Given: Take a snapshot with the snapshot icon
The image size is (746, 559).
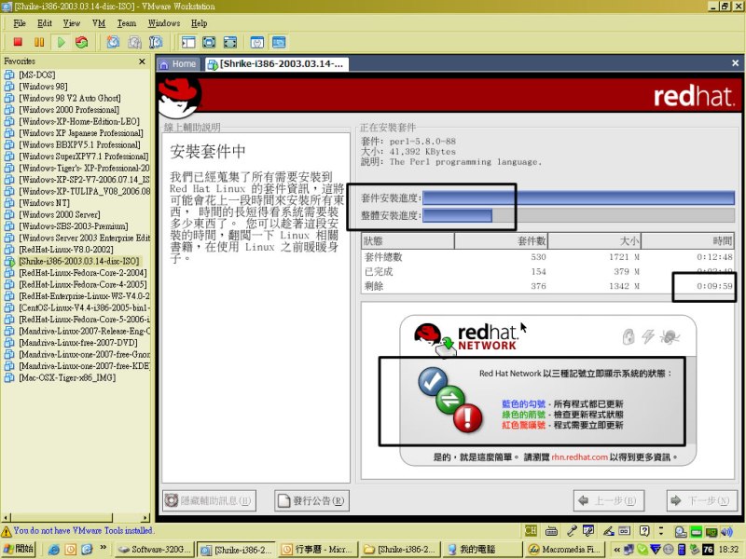Looking at the screenshot, I should pyautogui.click(x=113, y=42).
